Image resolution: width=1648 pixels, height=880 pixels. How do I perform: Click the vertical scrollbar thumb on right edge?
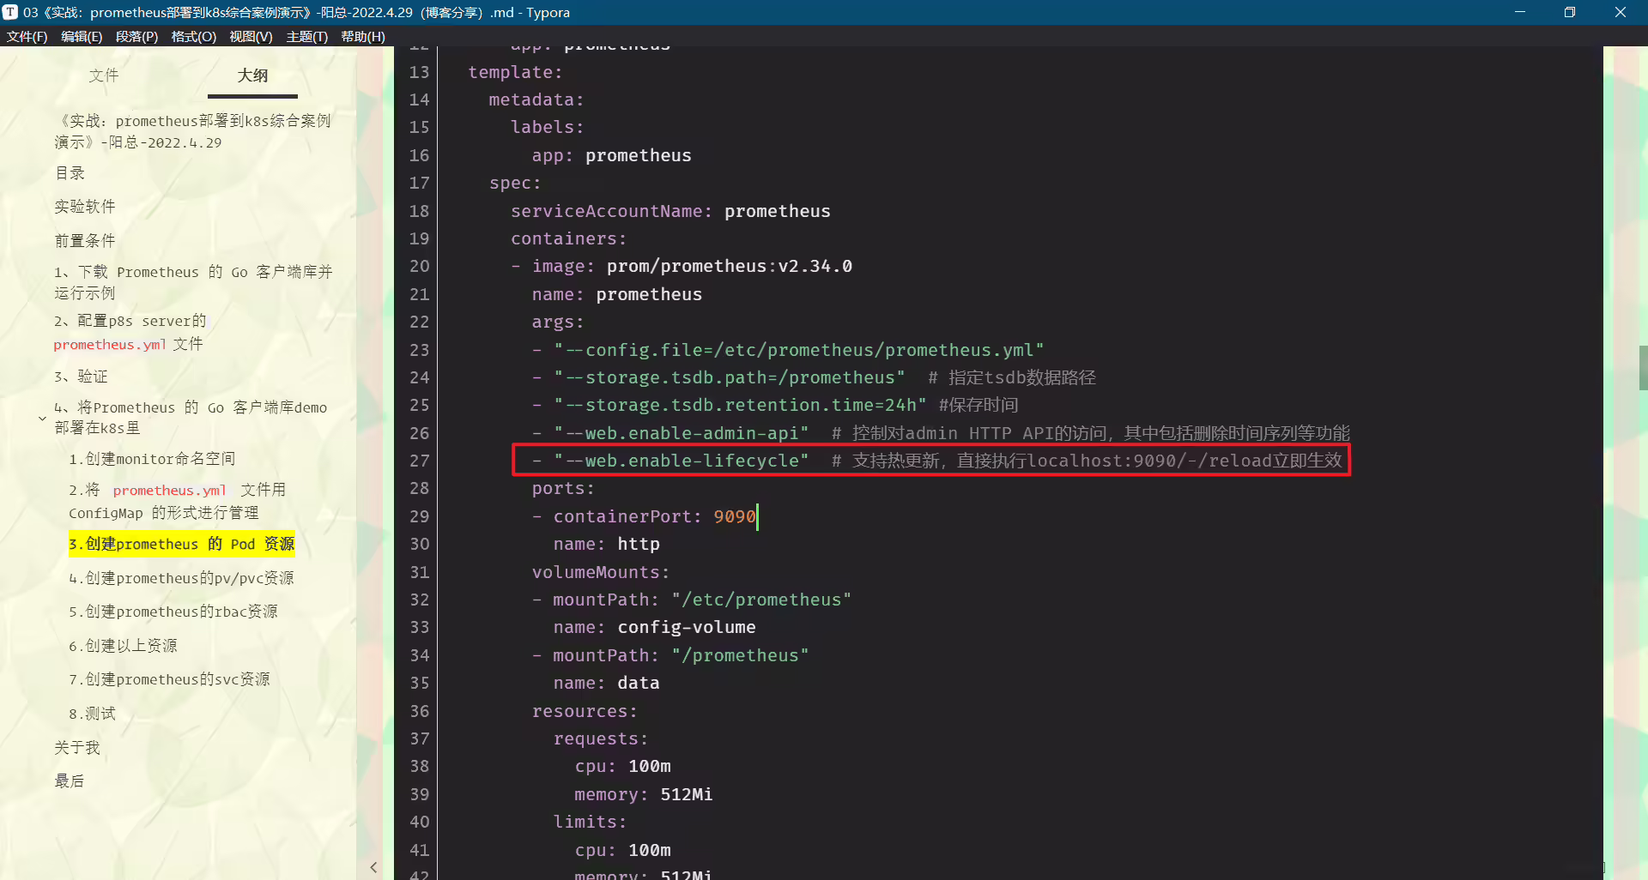1643,367
